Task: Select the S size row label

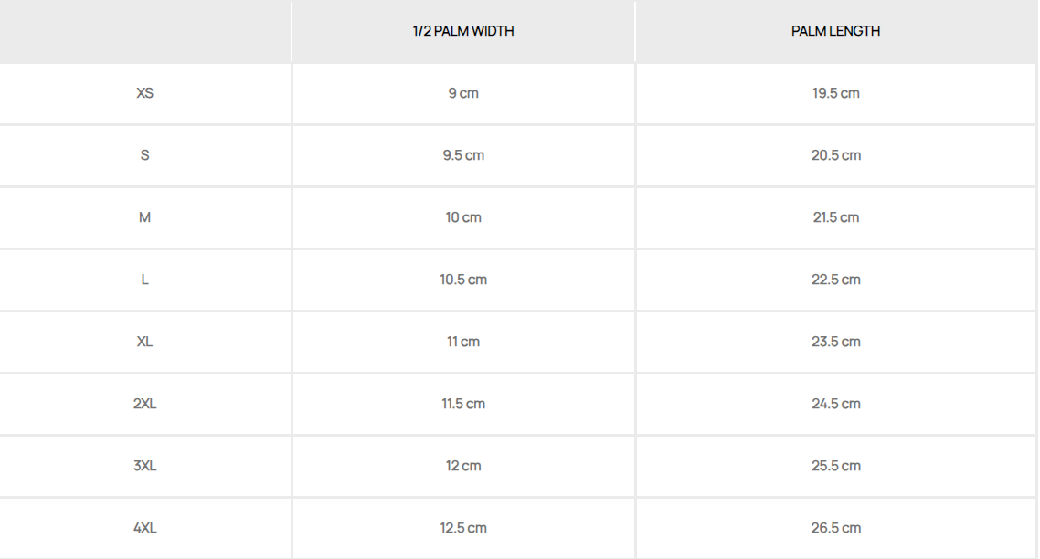Action: (144, 155)
